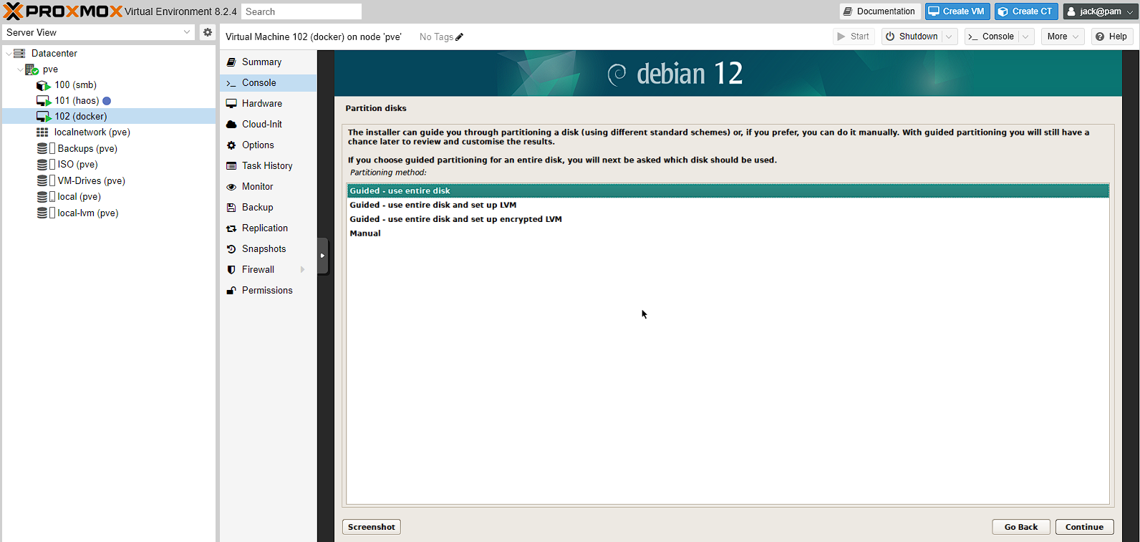The width and height of the screenshot is (1140, 542).
Task: Click the Summary book icon
Action: tap(231, 62)
